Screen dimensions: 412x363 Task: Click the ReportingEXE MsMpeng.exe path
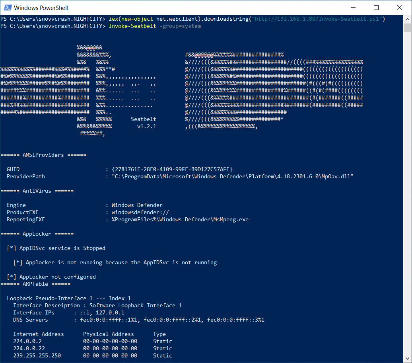point(180,220)
